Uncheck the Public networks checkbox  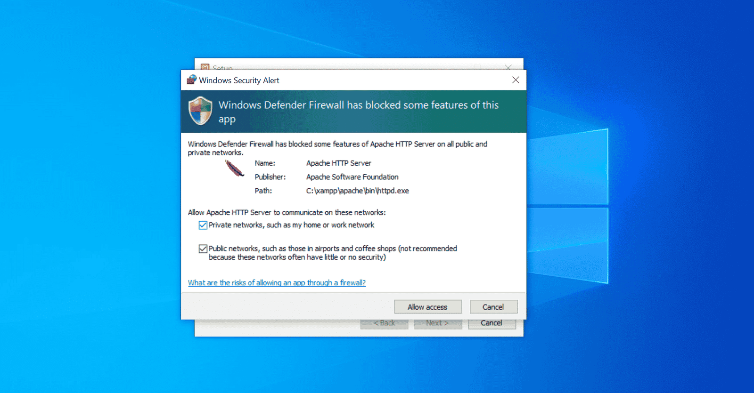[203, 249]
